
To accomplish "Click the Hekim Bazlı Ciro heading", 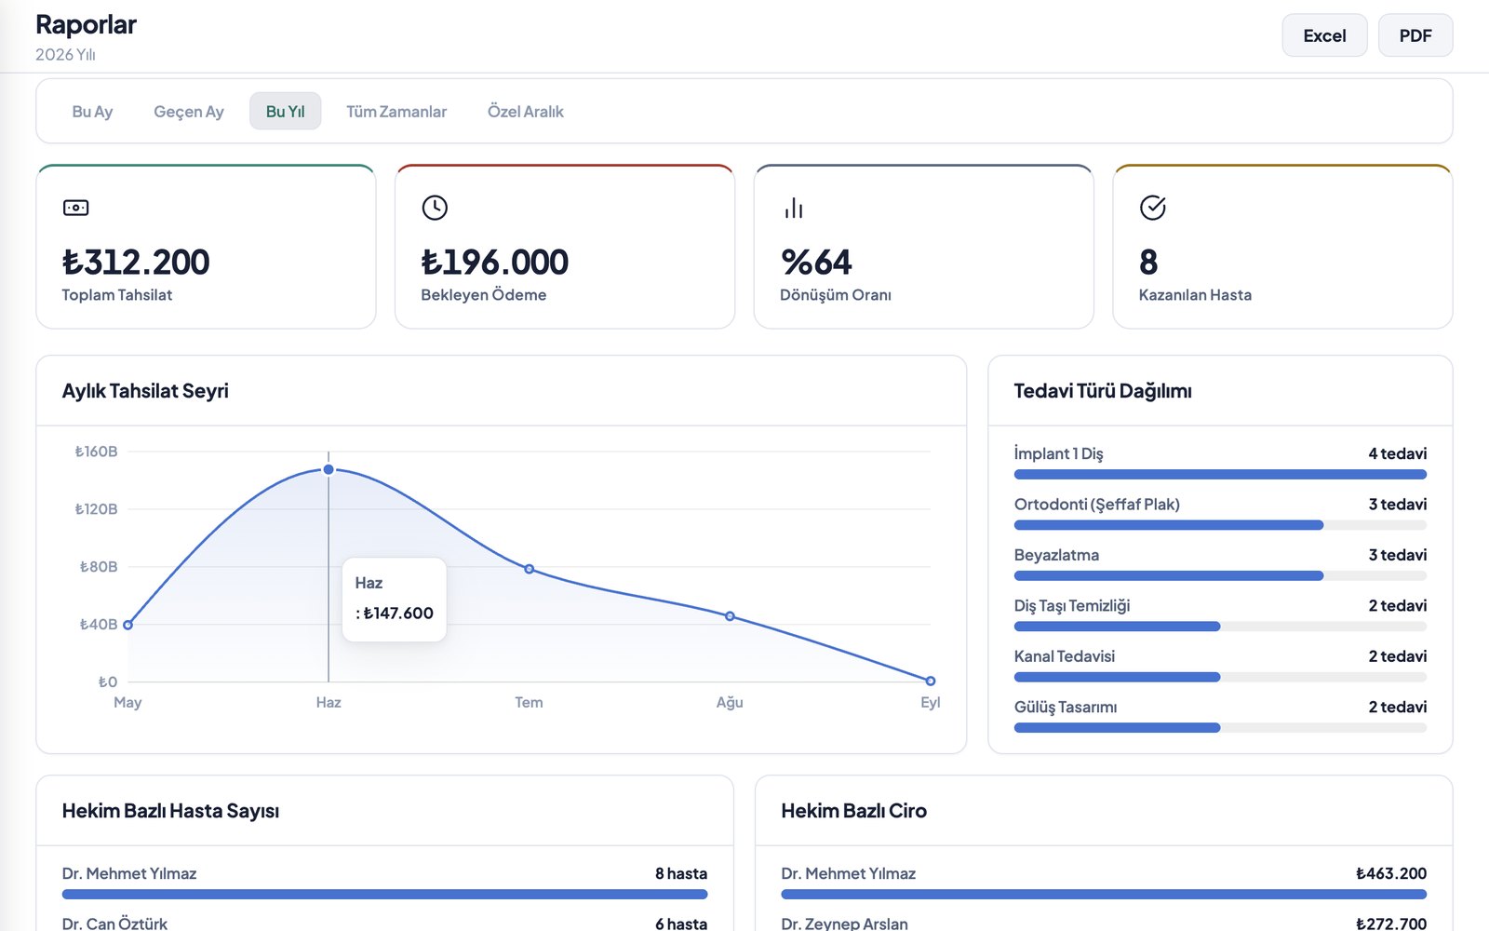I will (x=853, y=811).
